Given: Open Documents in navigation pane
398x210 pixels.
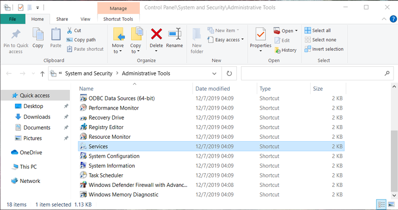Looking at the screenshot, I should [36, 128].
